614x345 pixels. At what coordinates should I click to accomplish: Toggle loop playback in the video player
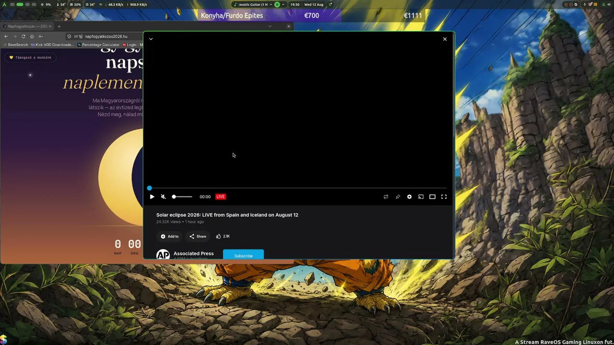tap(386, 196)
